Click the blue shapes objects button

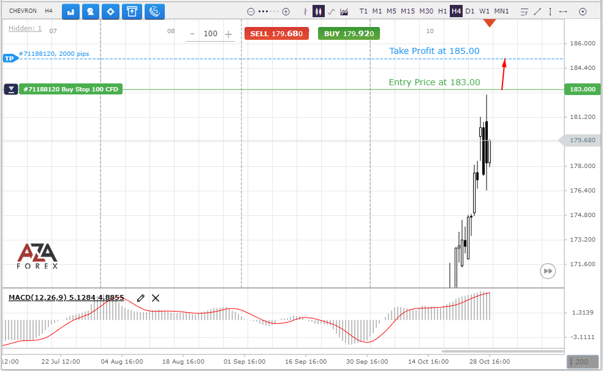(90, 12)
